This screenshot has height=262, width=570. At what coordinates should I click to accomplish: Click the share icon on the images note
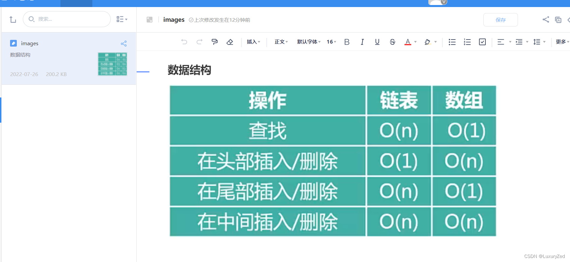point(124,44)
